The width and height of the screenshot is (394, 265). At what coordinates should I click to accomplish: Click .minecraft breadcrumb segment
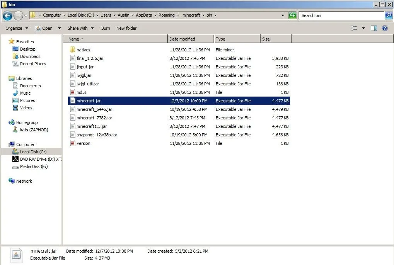(x=191, y=15)
